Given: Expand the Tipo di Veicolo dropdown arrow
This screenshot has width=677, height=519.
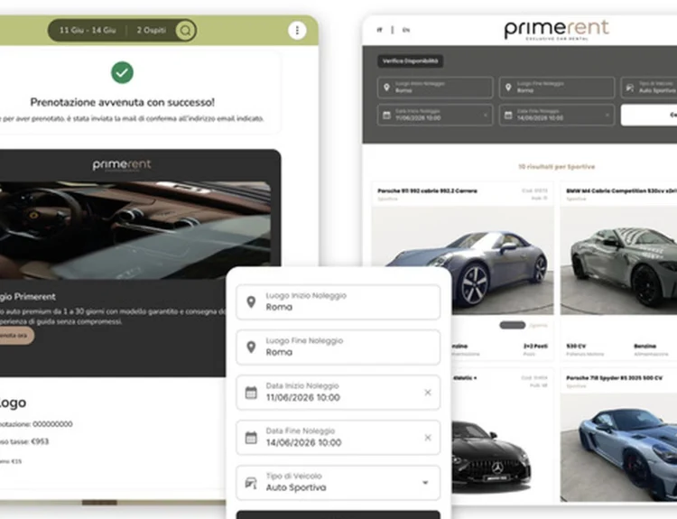Looking at the screenshot, I should point(425,482).
